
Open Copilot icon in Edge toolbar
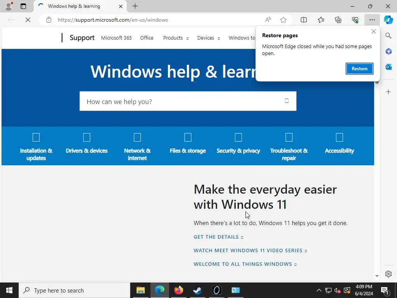coord(388,20)
